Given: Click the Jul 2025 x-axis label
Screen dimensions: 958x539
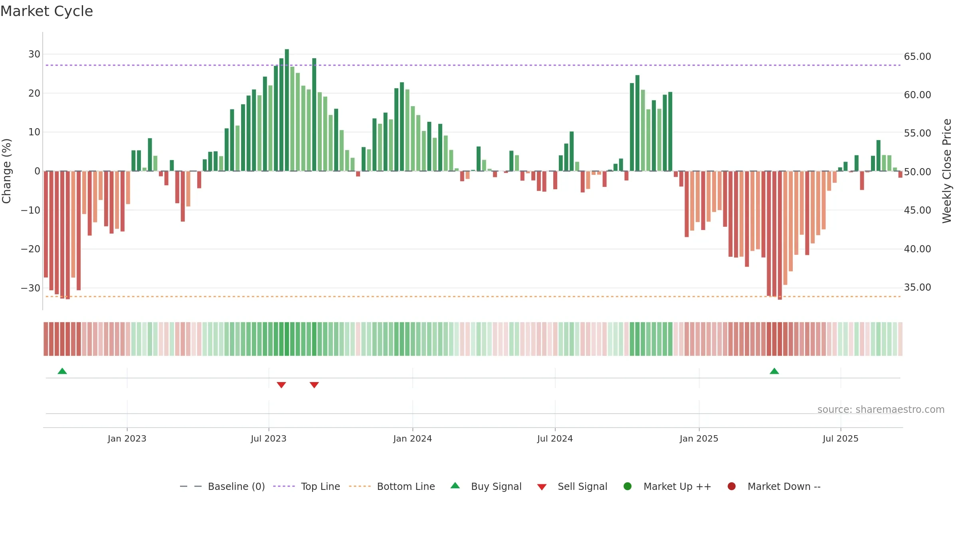Looking at the screenshot, I should pyautogui.click(x=841, y=438).
